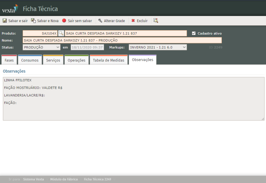Open the print preview magnifier icon
The height and width of the screenshot is (183, 266).
point(156,21)
